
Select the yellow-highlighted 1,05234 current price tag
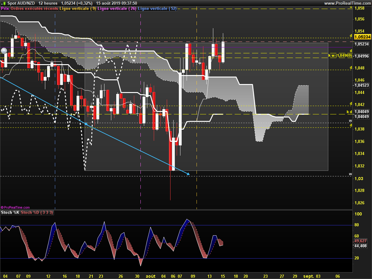[362, 37]
